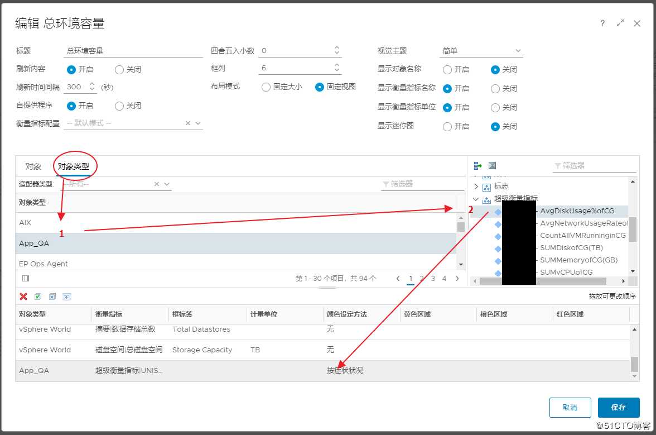This screenshot has width=656, height=435.
Task: Go to page 4 of object types
Action: tap(444, 279)
